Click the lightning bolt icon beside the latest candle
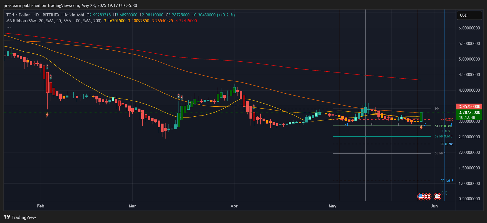The height and width of the screenshot is (223, 487). coord(421,127)
